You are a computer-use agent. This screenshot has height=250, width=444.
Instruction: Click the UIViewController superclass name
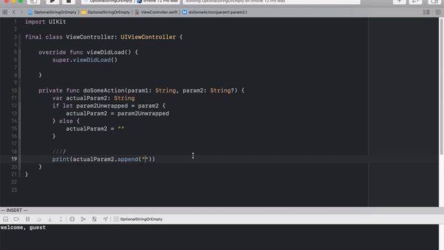148,37
